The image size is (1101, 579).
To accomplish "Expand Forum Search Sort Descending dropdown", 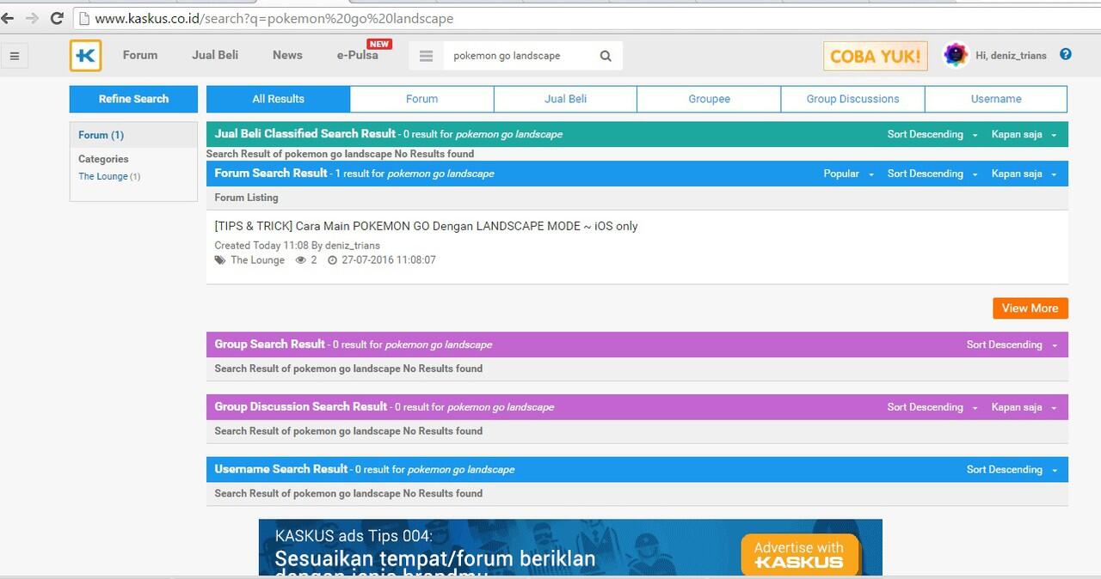I will click(932, 174).
